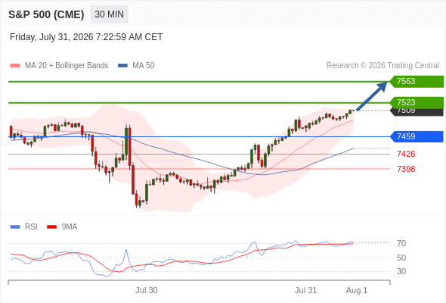Click the S&P 500 (CME) title
Screen dimensions: 446x303
[46, 14]
